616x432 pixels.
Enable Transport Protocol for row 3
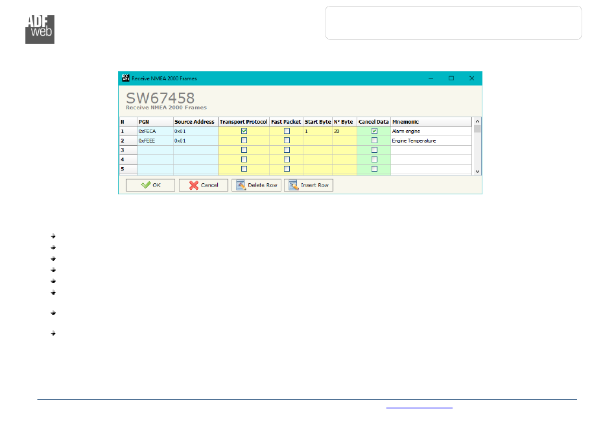click(244, 150)
